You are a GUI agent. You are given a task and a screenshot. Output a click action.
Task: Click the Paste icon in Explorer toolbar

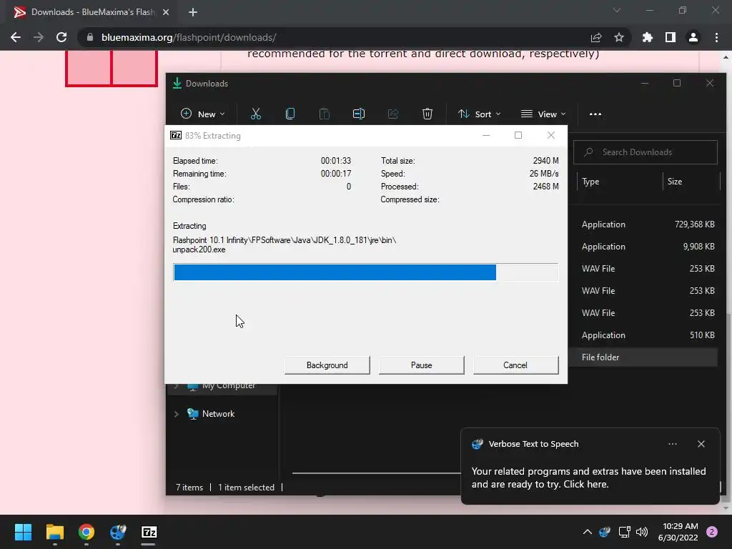(x=324, y=114)
